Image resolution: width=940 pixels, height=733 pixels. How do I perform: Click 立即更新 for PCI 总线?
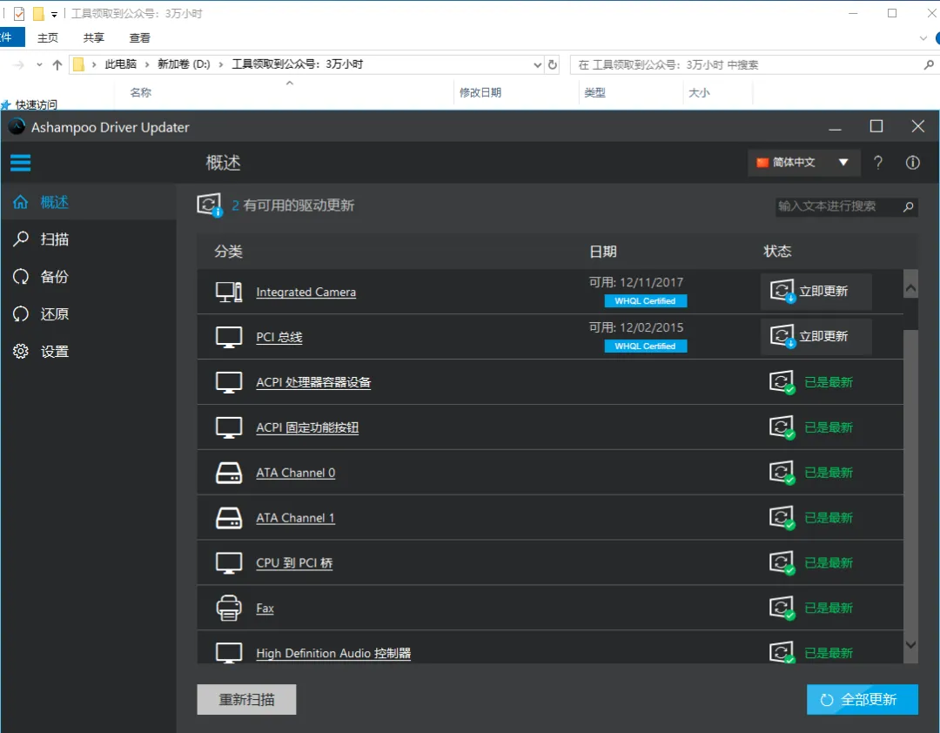pos(816,337)
